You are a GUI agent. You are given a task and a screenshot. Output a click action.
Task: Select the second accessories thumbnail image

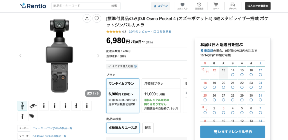click(33, 106)
